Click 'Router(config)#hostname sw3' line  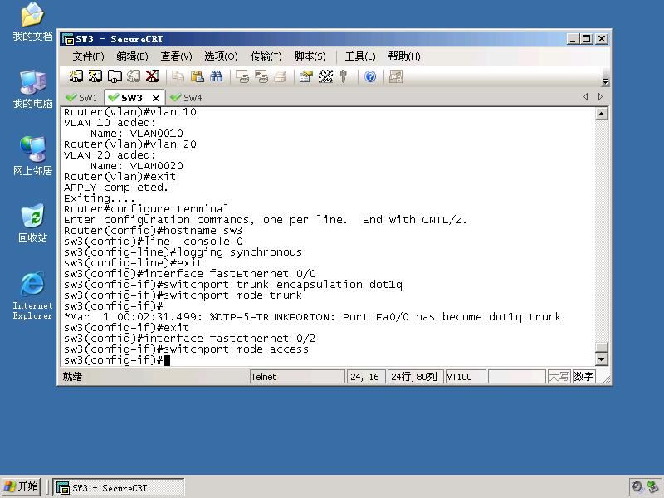(x=153, y=231)
